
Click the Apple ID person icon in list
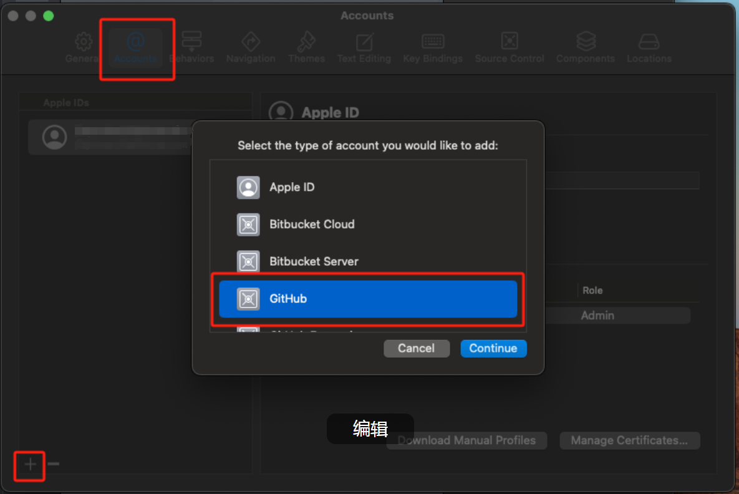pos(248,188)
